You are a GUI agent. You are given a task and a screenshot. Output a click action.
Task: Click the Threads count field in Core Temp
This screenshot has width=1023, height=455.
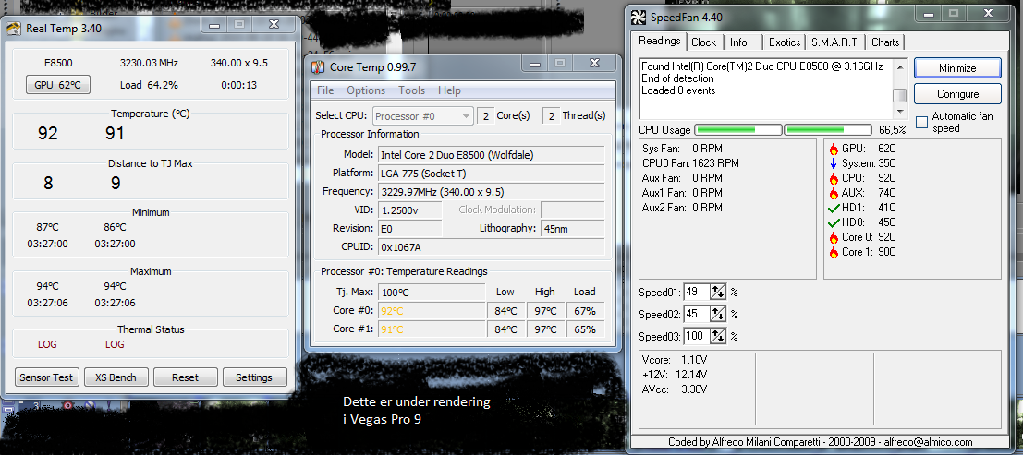[x=551, y=115]
